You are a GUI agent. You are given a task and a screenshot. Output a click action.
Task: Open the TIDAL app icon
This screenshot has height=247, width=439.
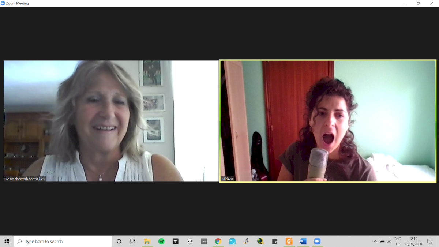176,241
